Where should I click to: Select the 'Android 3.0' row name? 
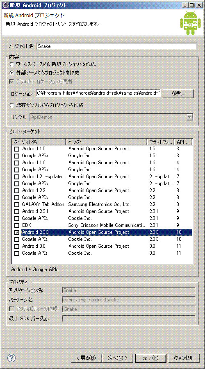pos(34,247)
